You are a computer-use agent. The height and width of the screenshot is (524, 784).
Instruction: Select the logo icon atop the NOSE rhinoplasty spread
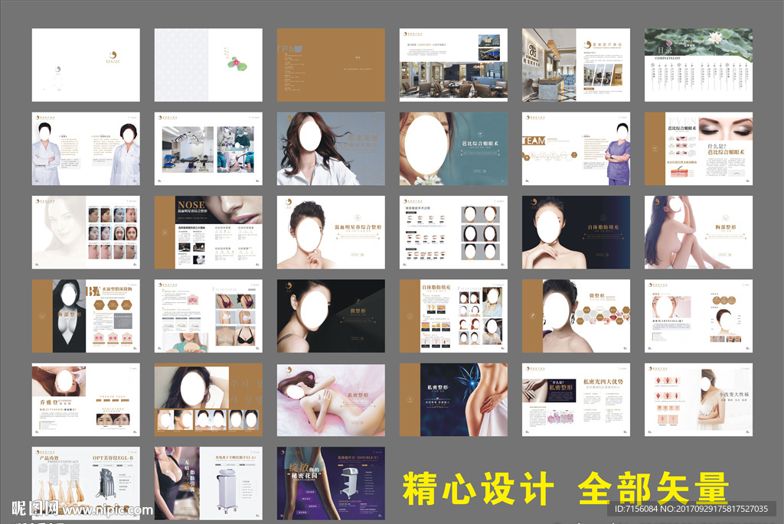pyautogui.click(x=165, y=232)
